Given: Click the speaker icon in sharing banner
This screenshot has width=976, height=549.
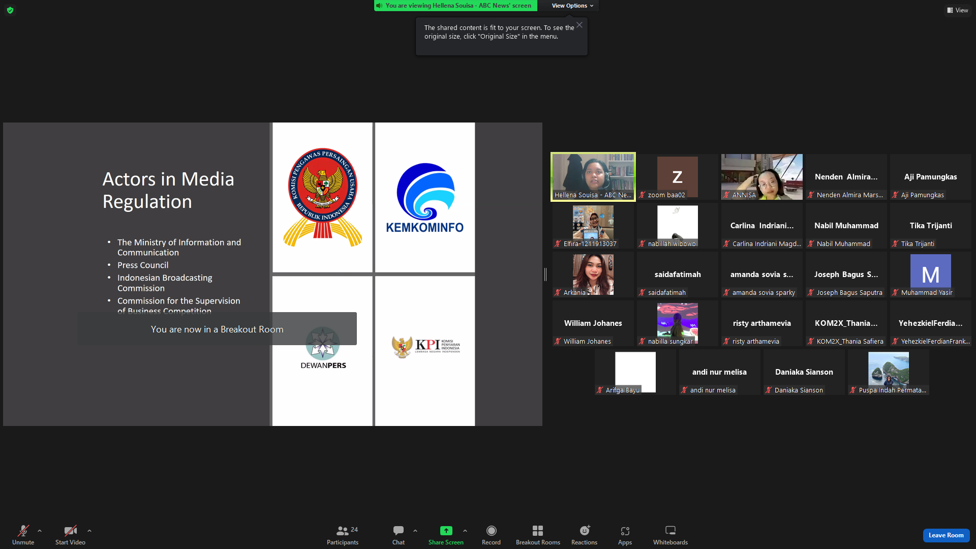Looking at the screenshot, I should (379, 6).
